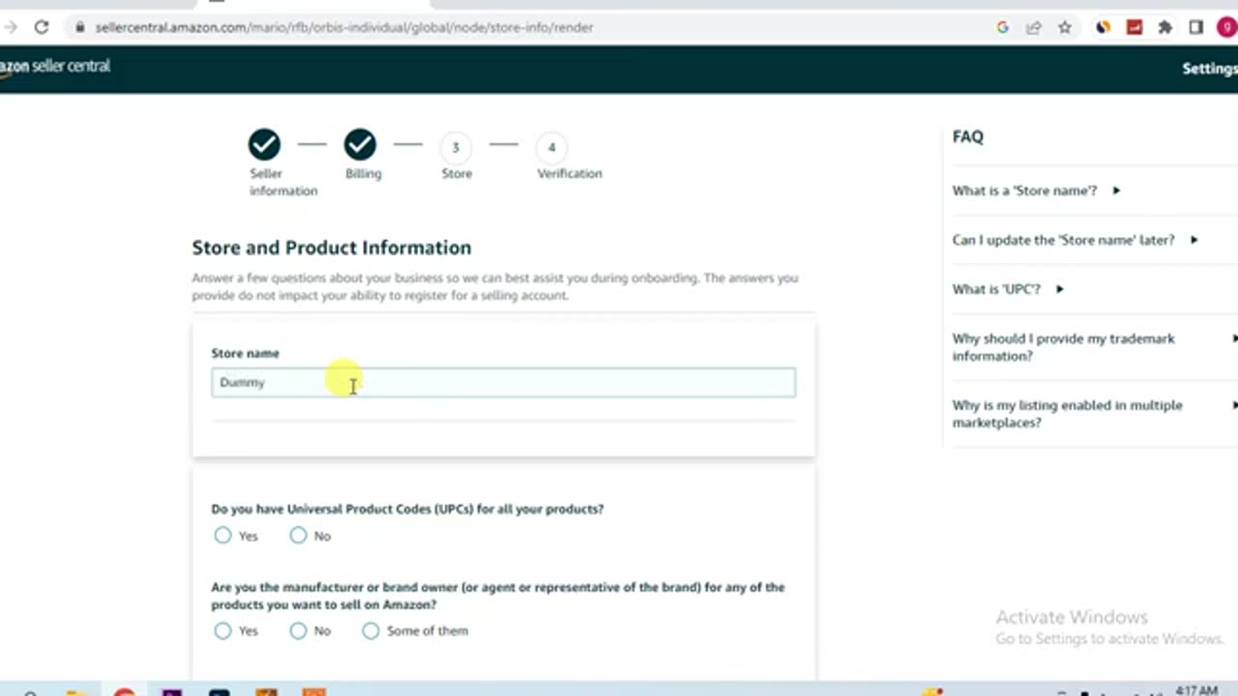The image size is (1238, 696).
Task: Reload the page with the refresh icon
Action: coord(42,27)
